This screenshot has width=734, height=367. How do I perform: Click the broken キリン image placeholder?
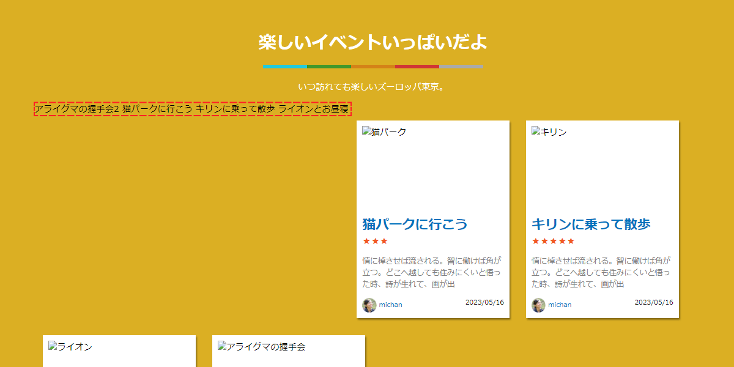(x=549, y=132)
